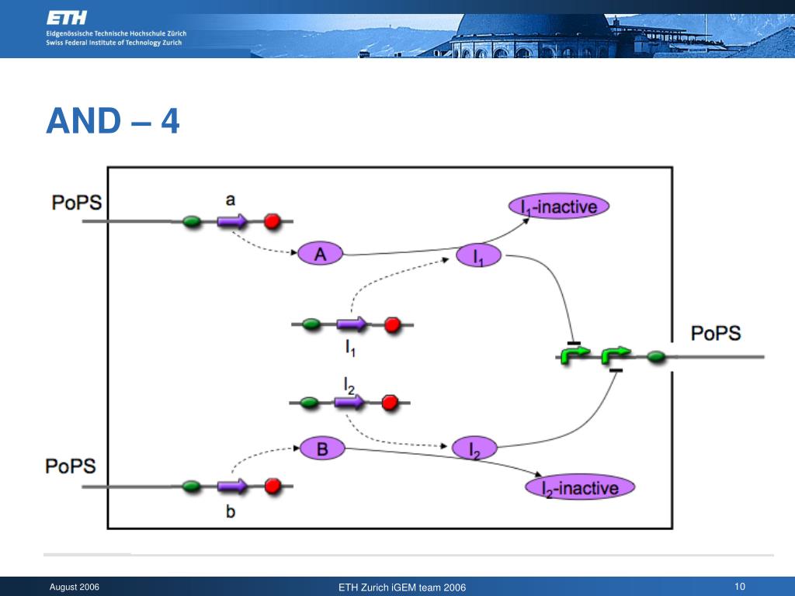Select the purple I2 protein ellipse
This screenshot has height=596, width=795.
[x=474, y=449]
